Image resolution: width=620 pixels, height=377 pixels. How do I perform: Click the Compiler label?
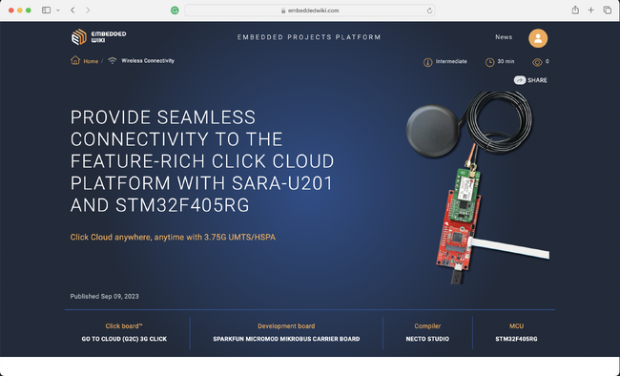click(427, 326)
